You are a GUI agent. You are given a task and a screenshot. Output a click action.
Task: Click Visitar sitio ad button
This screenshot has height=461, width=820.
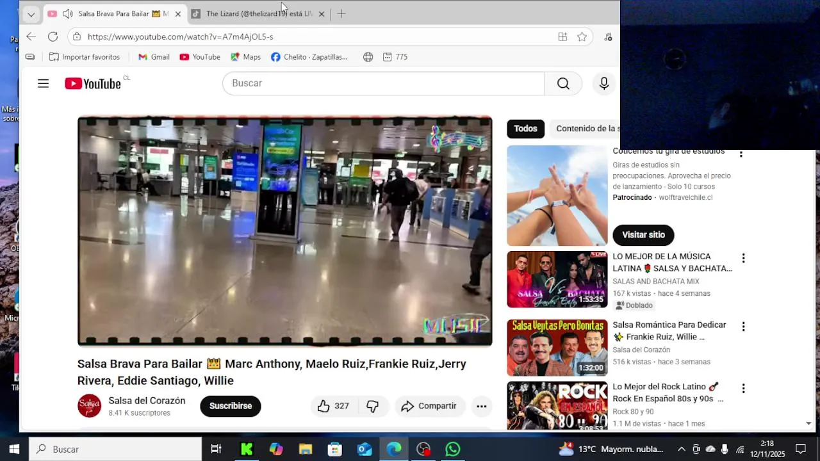pos(643,235)
